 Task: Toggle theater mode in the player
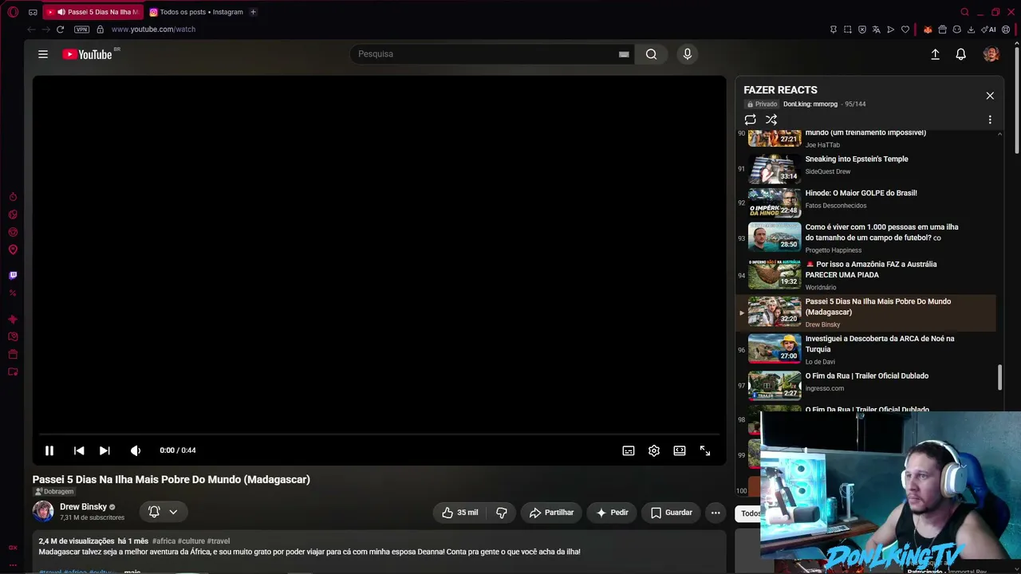click(x=680, y=450)
